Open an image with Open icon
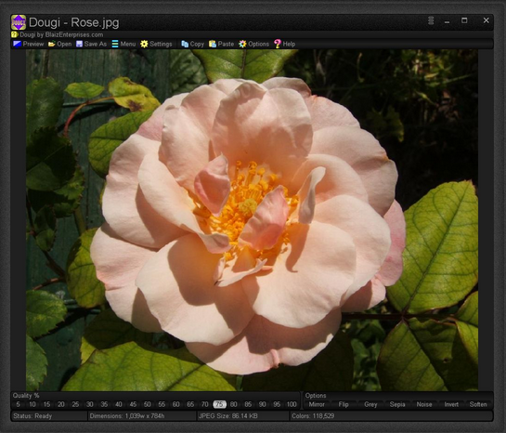This screenshot has height=433, width=506. (52, 44)
